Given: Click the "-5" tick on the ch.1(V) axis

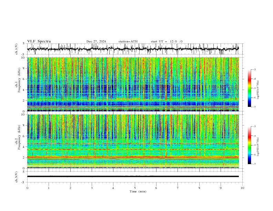Looking at the screenshot, I should coord(23,54).
